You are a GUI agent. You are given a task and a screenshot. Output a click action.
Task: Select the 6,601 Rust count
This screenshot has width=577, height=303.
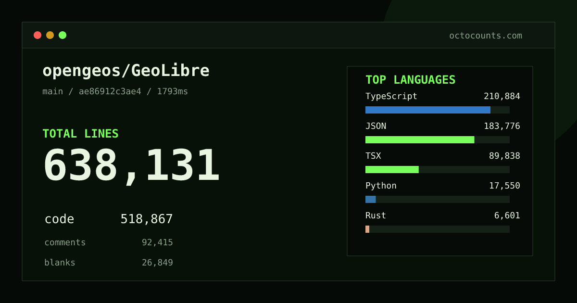coord(507,215)
